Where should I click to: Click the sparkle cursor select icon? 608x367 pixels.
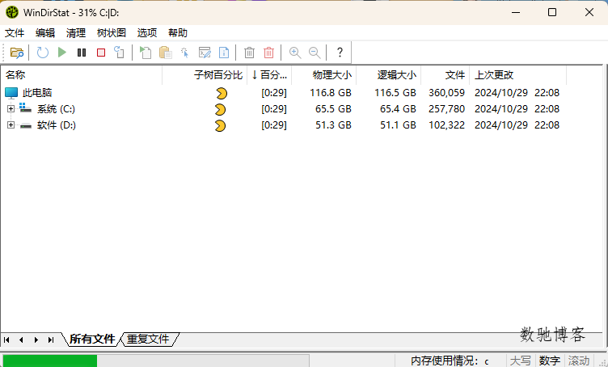coord(185,53)
